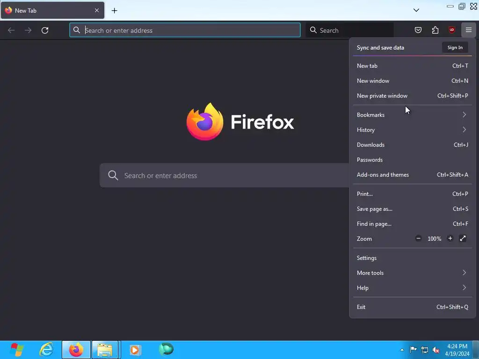Screen dimensions: 479x359
Task: Launch Internet Explorer from the taskbar
Action: click(x=46, y=350)
